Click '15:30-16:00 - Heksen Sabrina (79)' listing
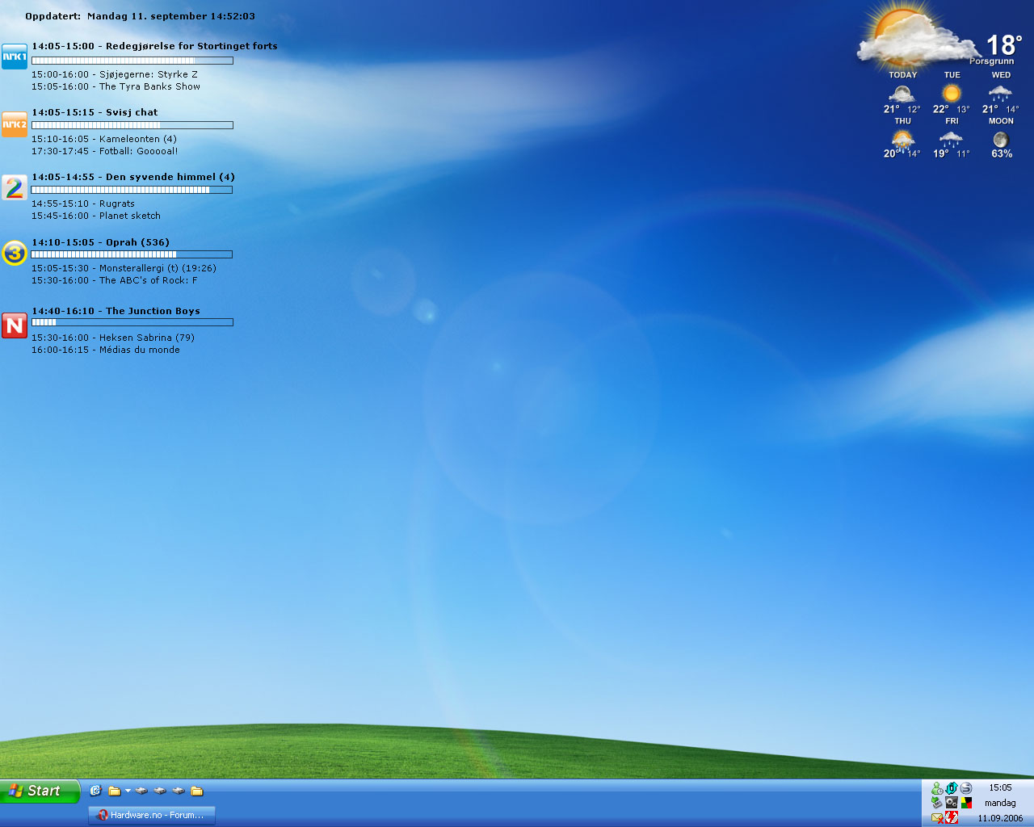This screenshot has height=827, width=1034. (x=113, y=338)
